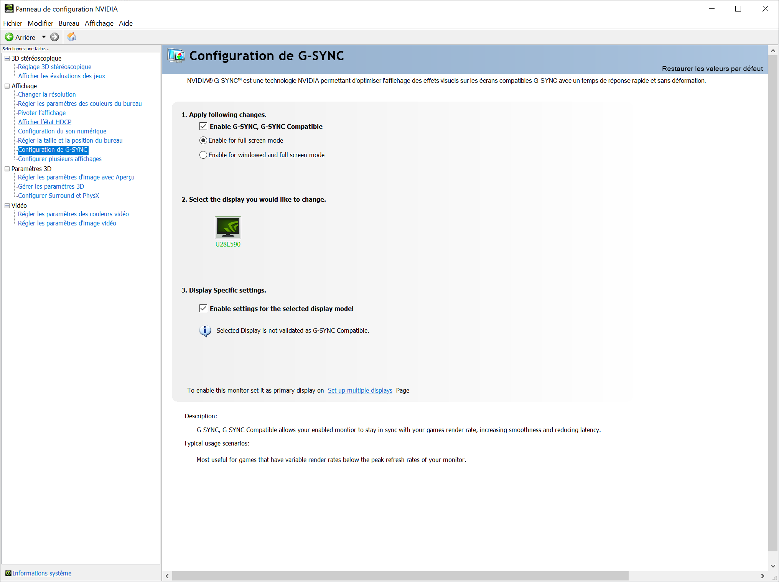Collapse the 3D stéréoscopique tree node

(x=7, y=58)
